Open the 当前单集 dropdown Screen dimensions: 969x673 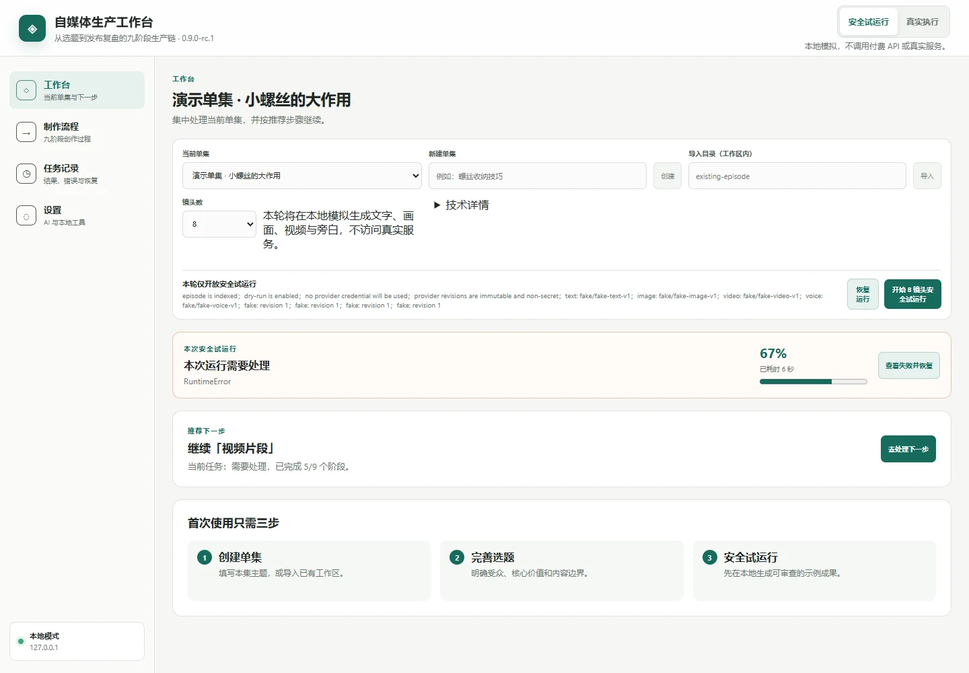[x=303, y=176]
